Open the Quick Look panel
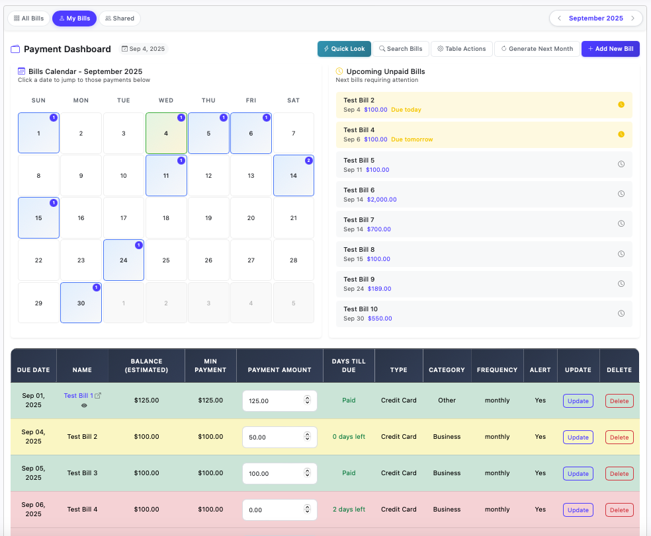The width and height of the screenshot is (651, 536). pyautogui.click(x=344, y=49)
